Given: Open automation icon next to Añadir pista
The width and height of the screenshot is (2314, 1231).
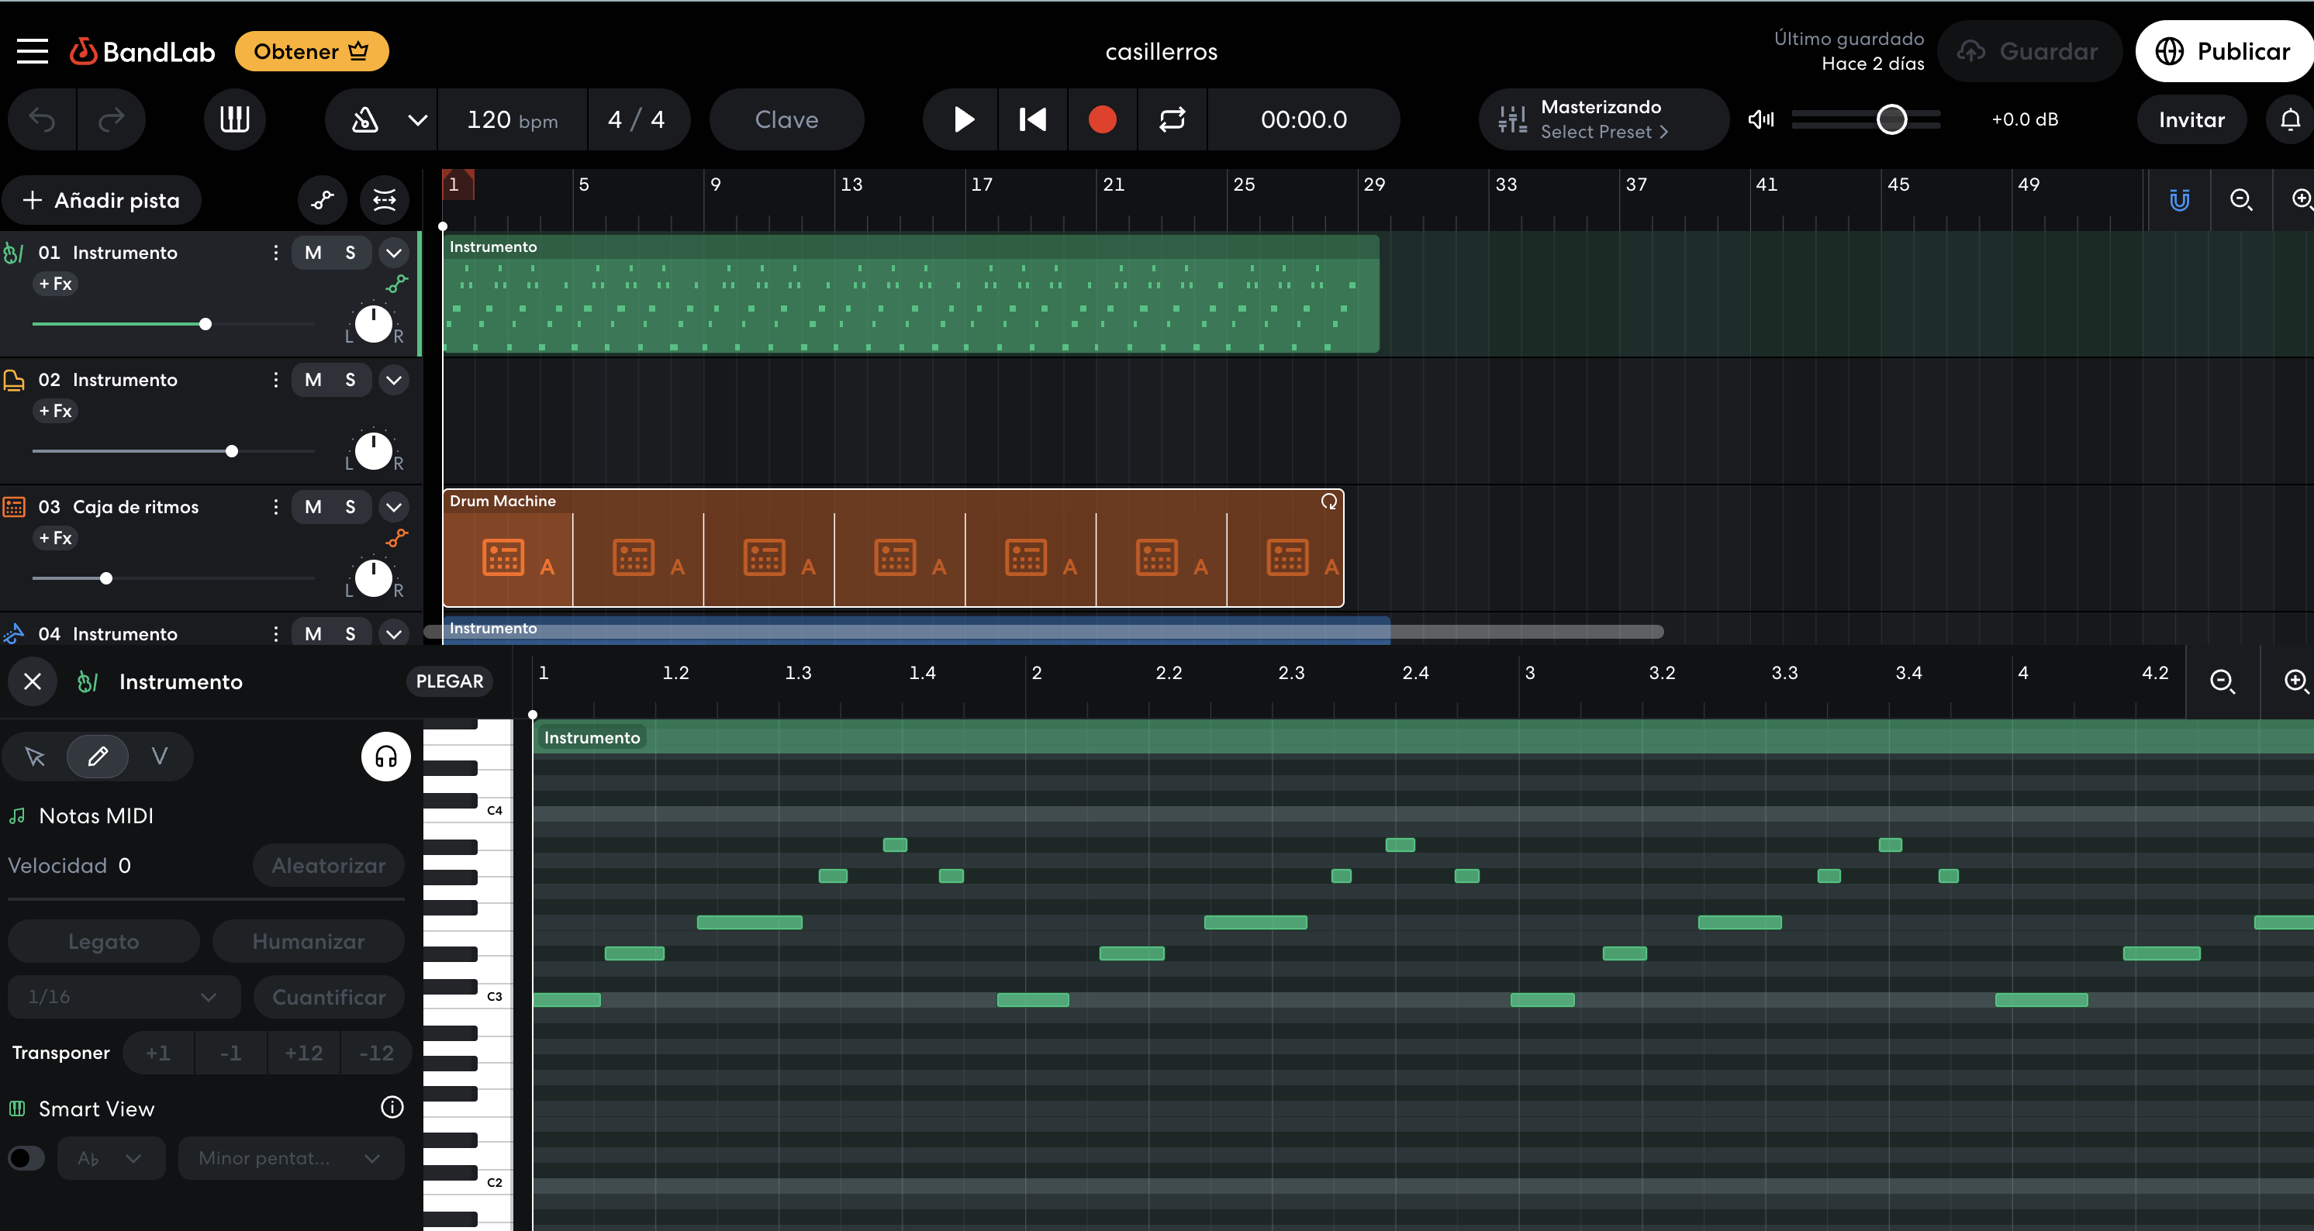Looking at the screenshot, I should [x=323, y=199].
